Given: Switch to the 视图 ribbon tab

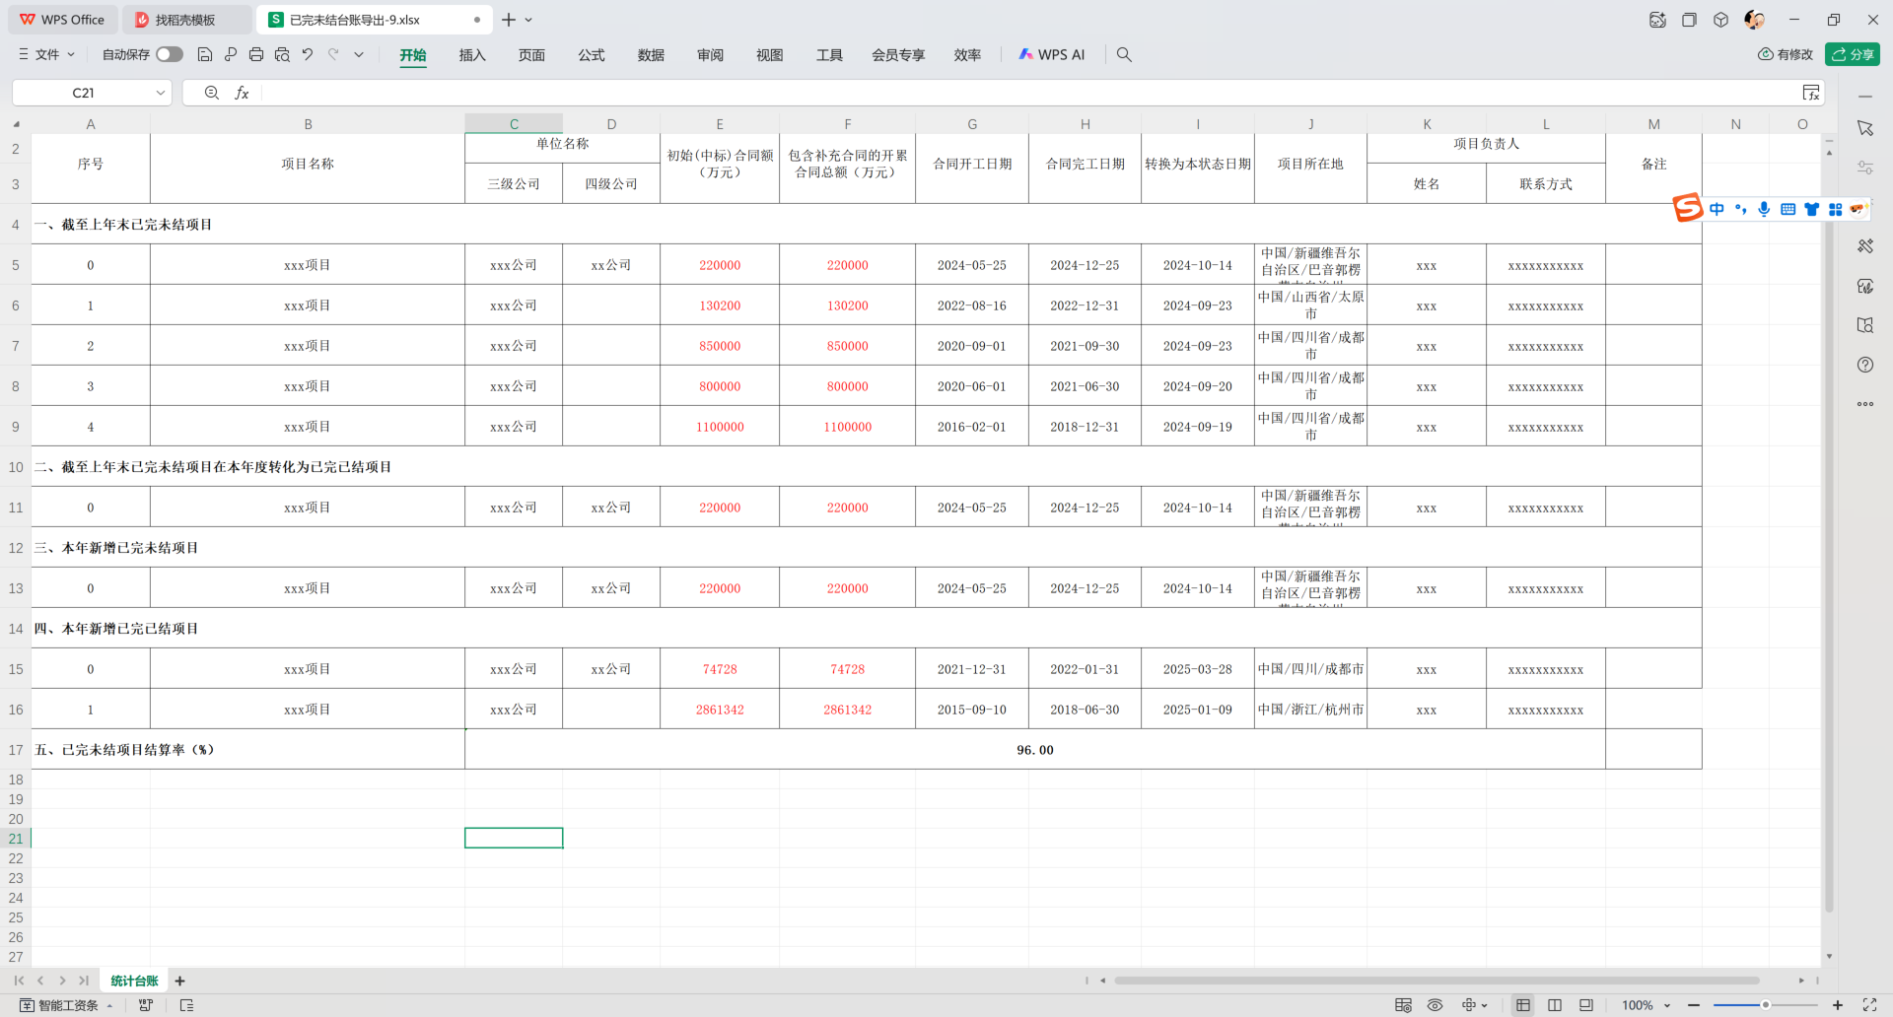Looking at the screenshot, I should [770, 55].
